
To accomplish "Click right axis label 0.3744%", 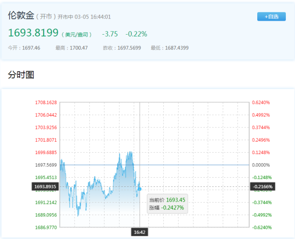I will [x=261, y=127].
